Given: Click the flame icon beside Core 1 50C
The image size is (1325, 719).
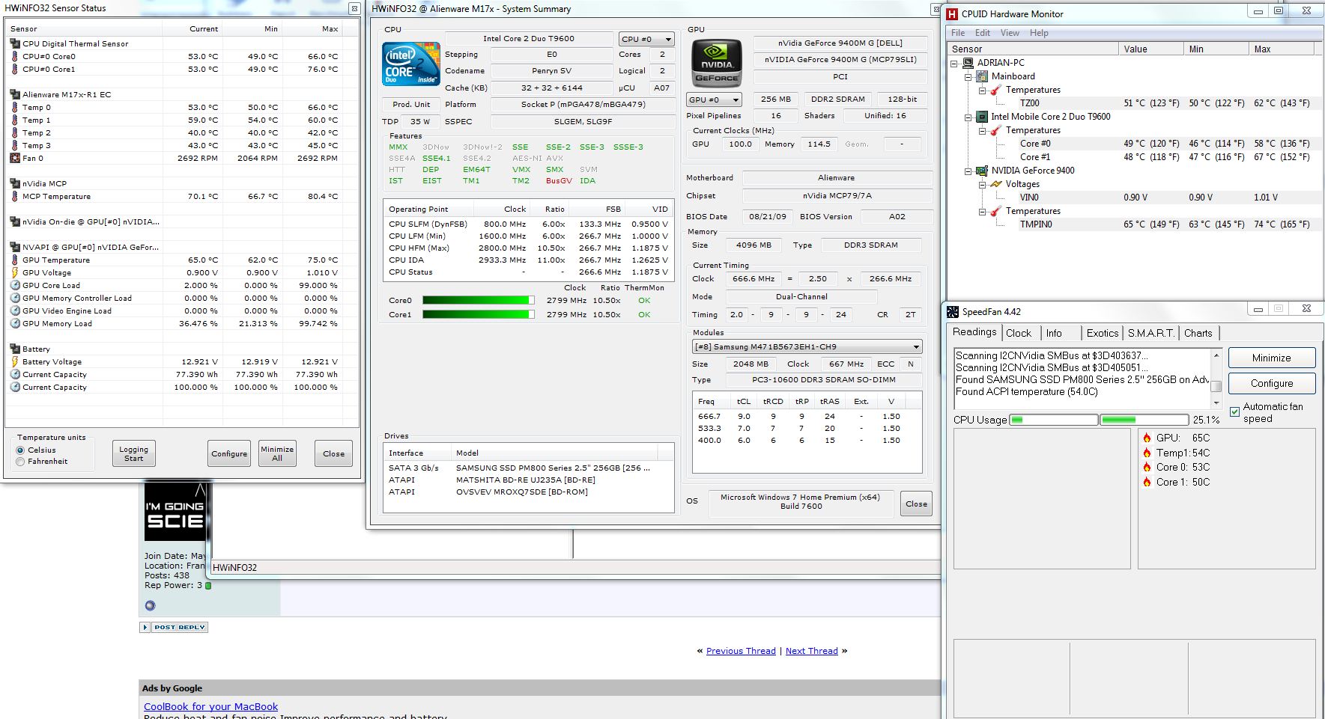Looking at the screenshot, I should tap(1147, 482).
